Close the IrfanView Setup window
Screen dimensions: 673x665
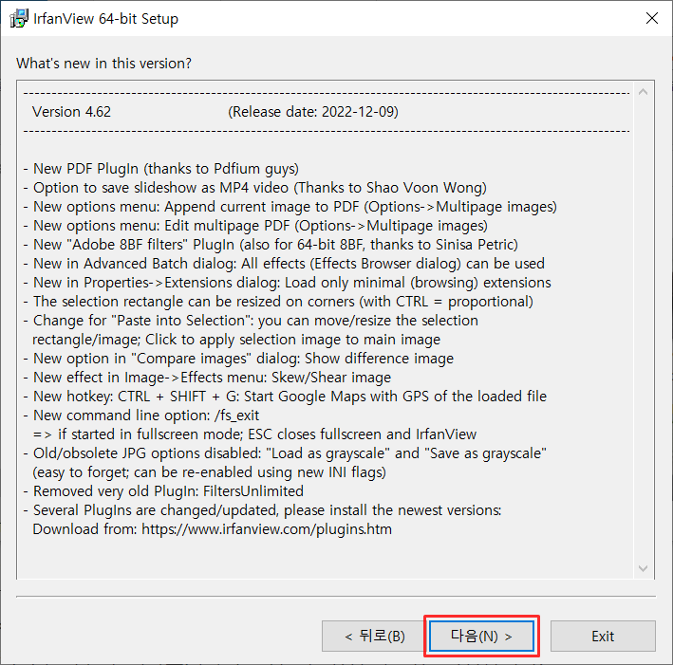pyautogui.click(x=652, y=18)
